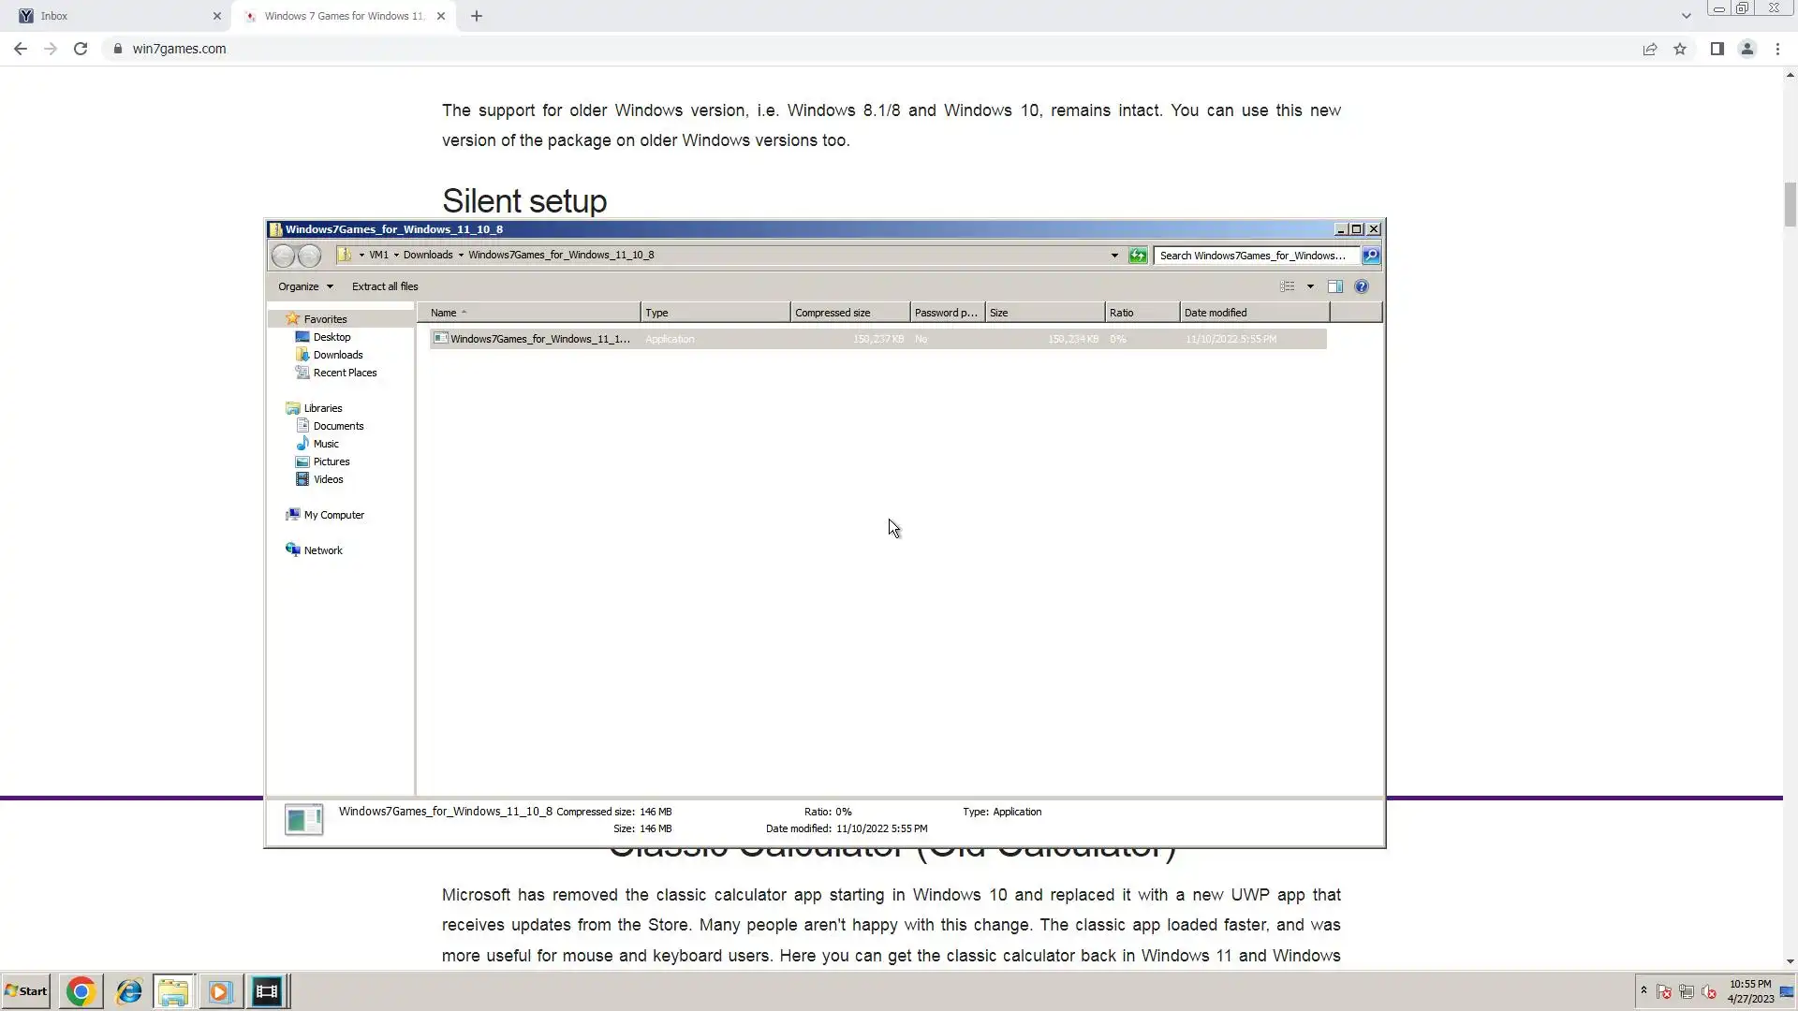Open Downloads under Favorites
Viewport: 1798px width, 1011px height.
pyautogui.click(x=338, y=355)
